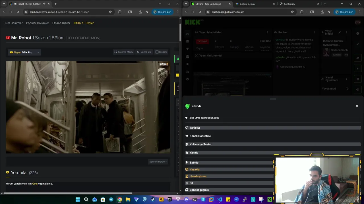Open Popüler Bölümler in Dizibox navigation
364x204 pixels.
(x=38, y=23)
